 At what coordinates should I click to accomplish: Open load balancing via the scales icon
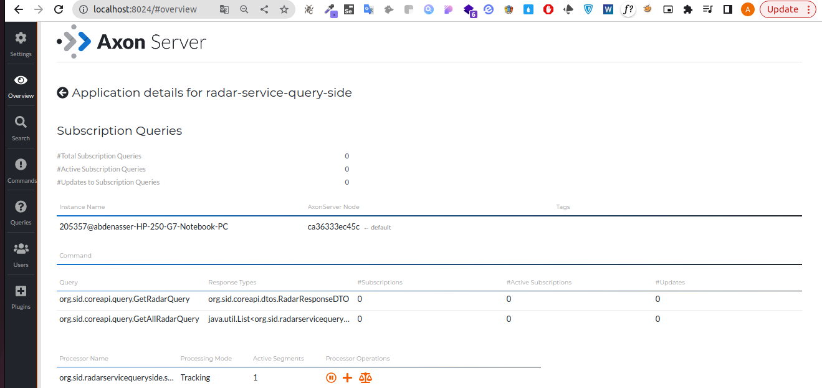[x=365, y=377]
